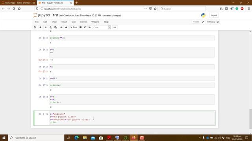This screenshot has height=141, width=252.
Task: Show hidden system tray icons chevron
Action: (200, 137)
